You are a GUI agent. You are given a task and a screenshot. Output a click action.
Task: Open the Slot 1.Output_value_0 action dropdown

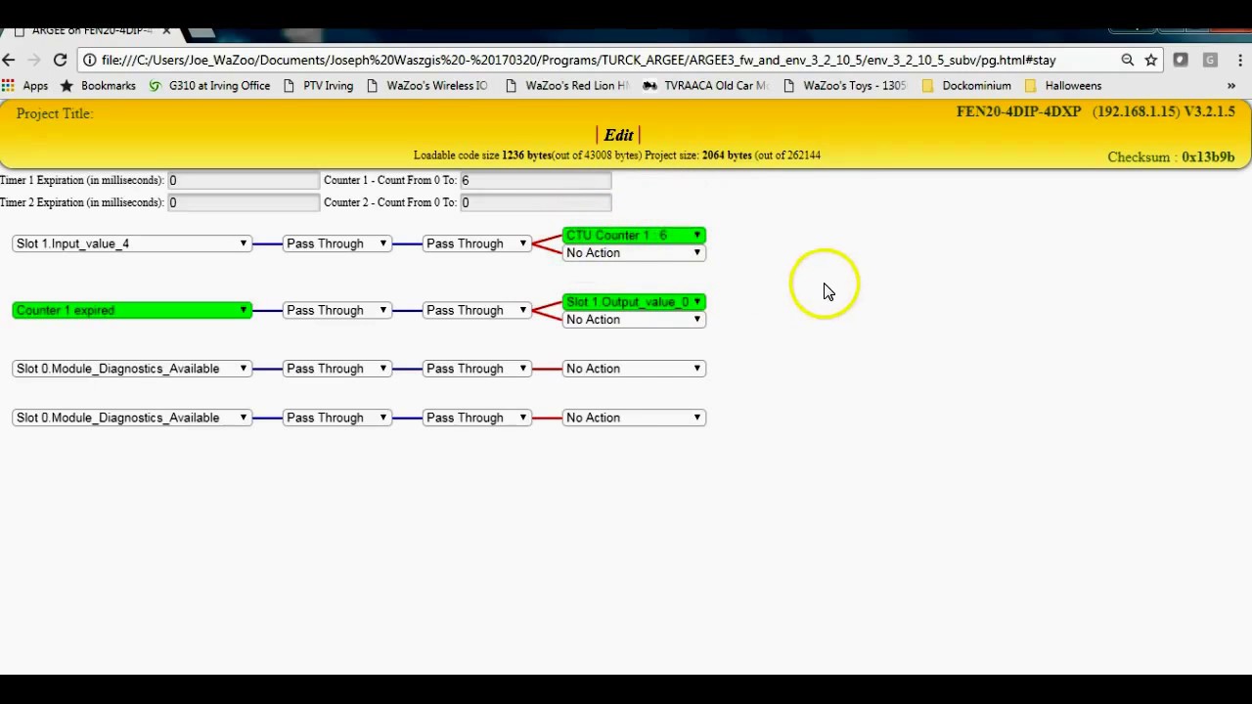tap(634, 302)
